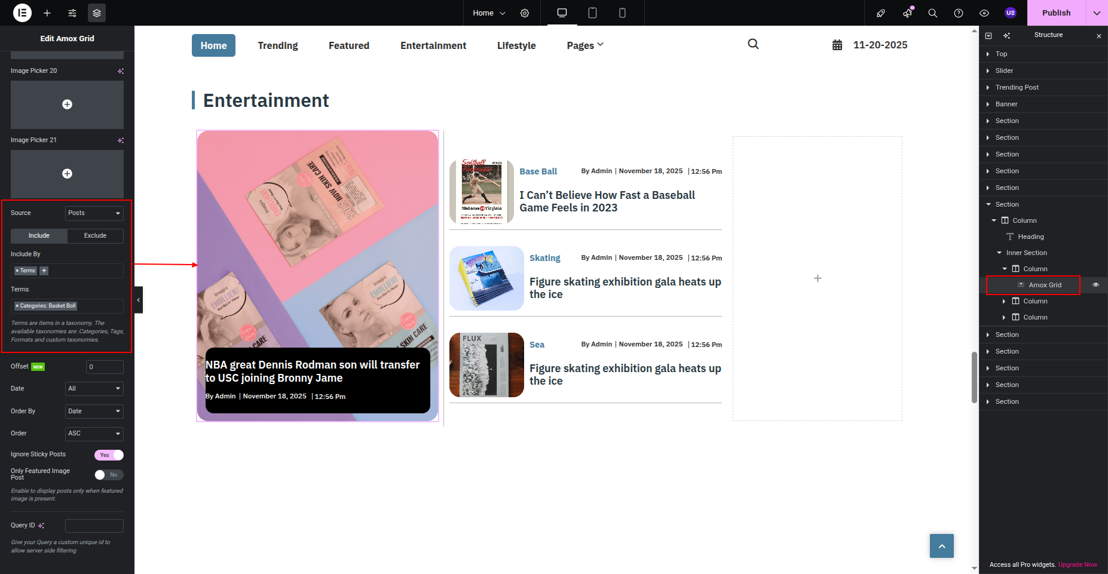
Task: Open the Order By dropdown
Action: [x=94, y=411]
